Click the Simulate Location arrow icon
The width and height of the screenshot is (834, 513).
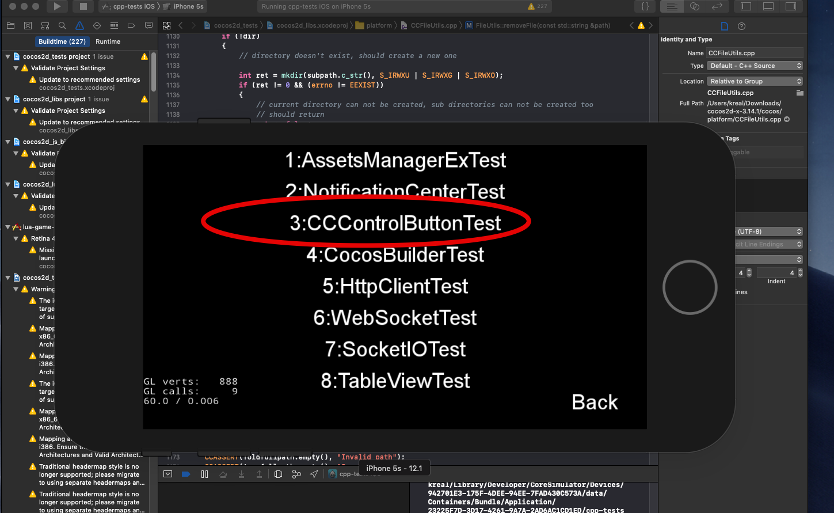(x=314, y=474)
